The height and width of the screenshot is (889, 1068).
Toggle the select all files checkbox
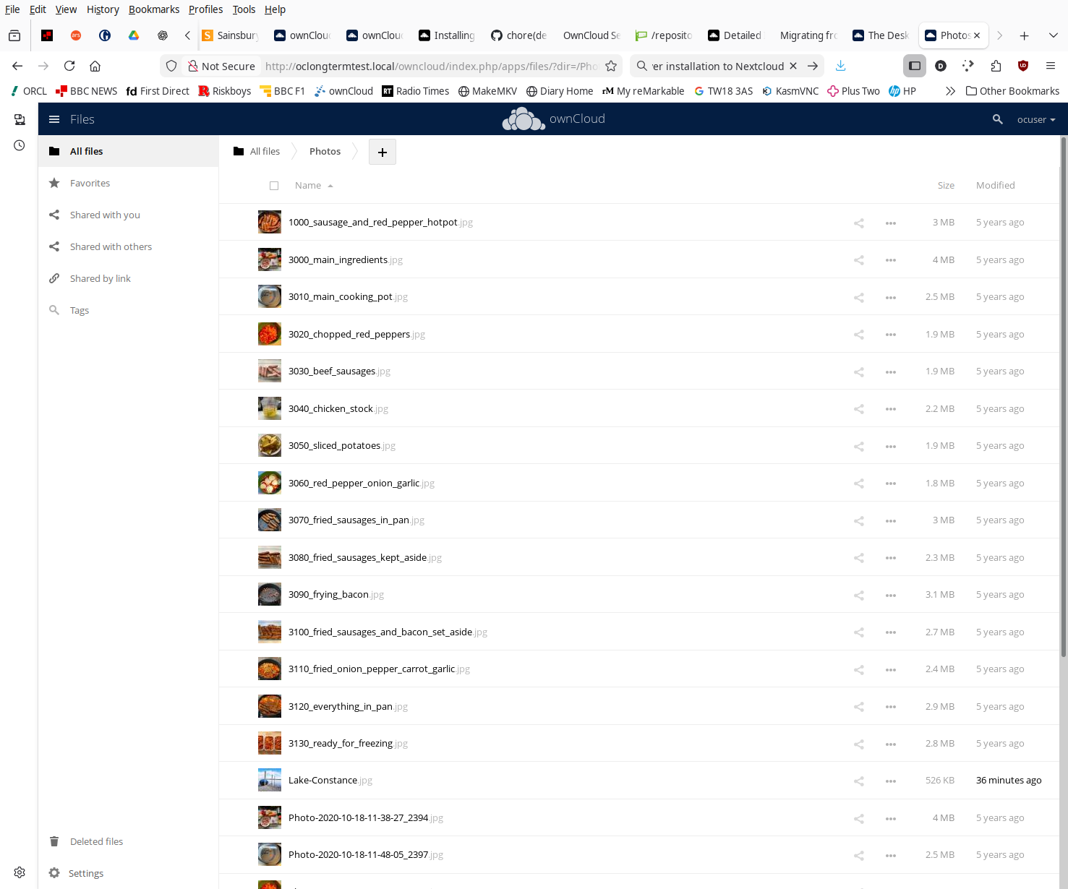pos(274,186)
